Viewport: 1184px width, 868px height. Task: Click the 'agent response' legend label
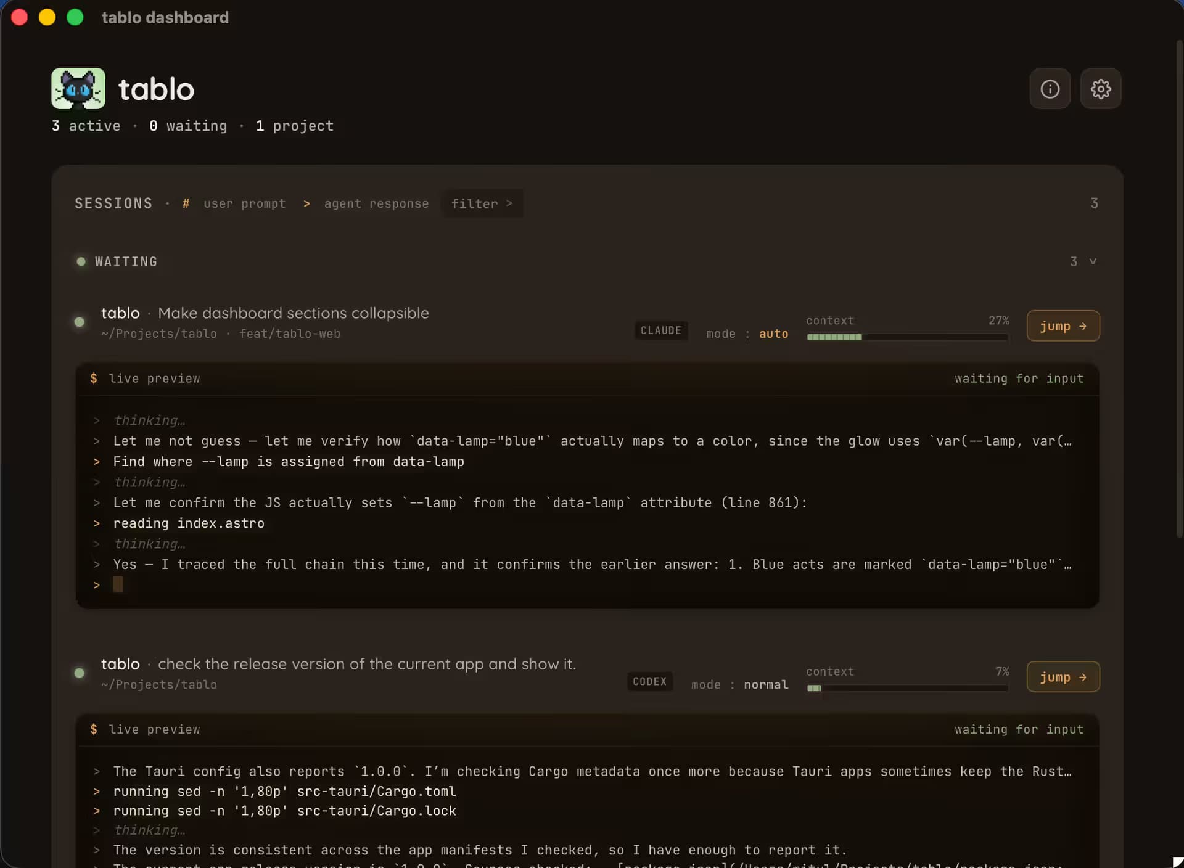point(376,203)
